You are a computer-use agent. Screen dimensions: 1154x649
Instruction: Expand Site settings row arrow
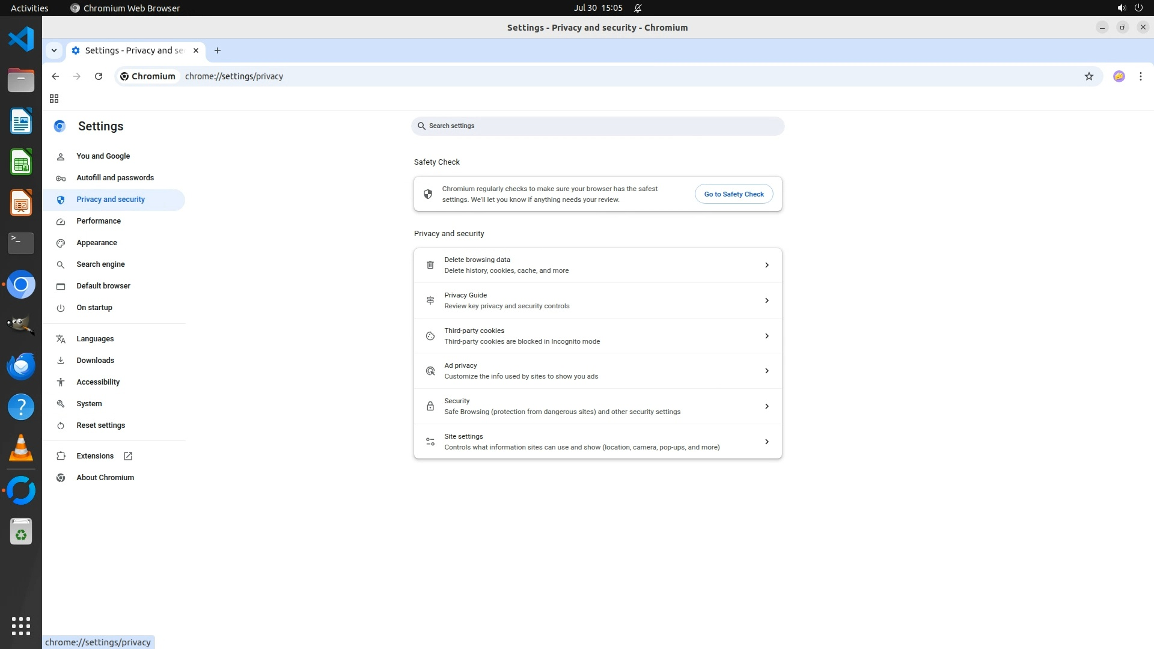[x=766, y=442]
